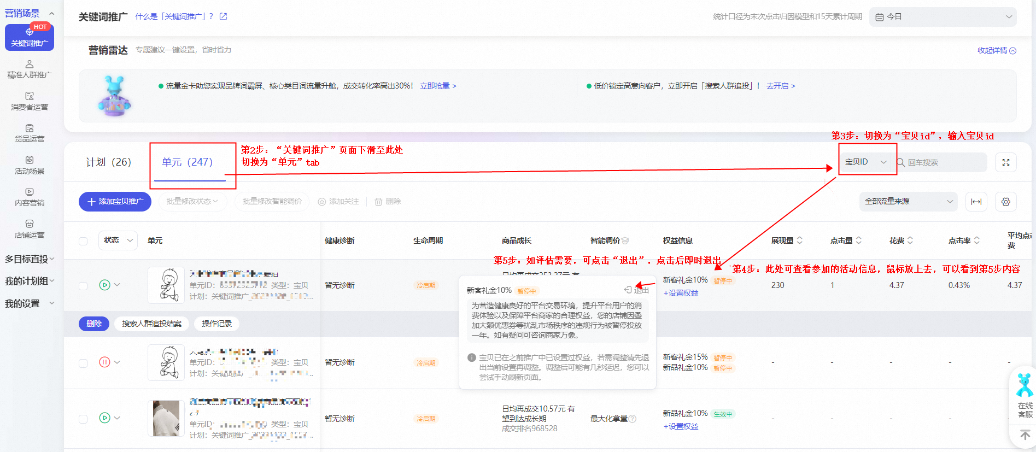
Task: Switch to 计划 (26) tab
Action: point(108,162)
